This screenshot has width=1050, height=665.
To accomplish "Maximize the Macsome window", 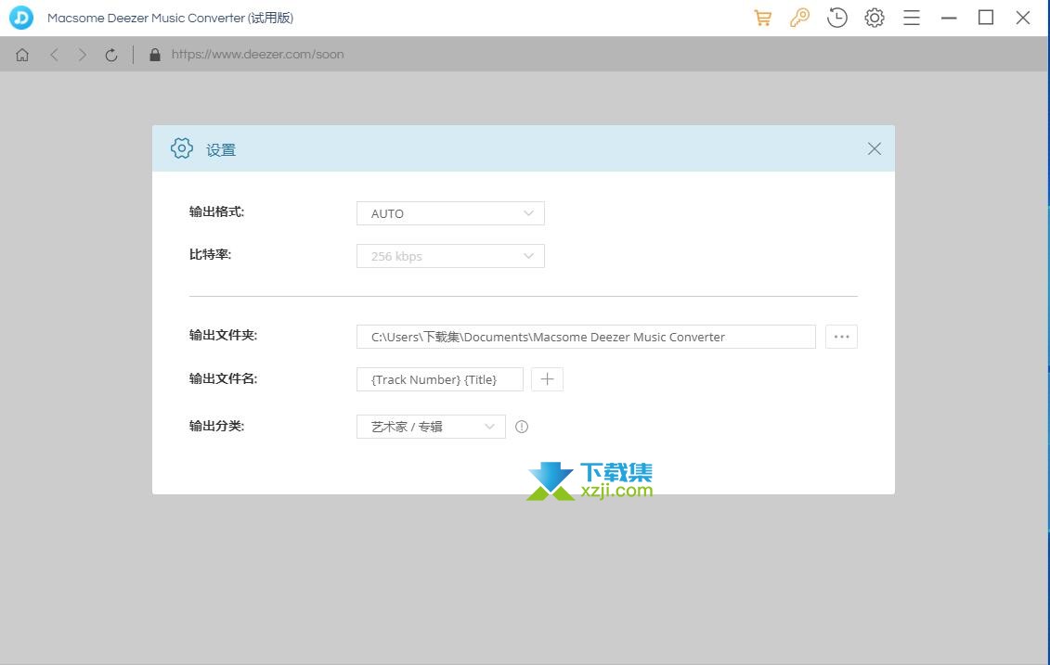I will 986,18.
